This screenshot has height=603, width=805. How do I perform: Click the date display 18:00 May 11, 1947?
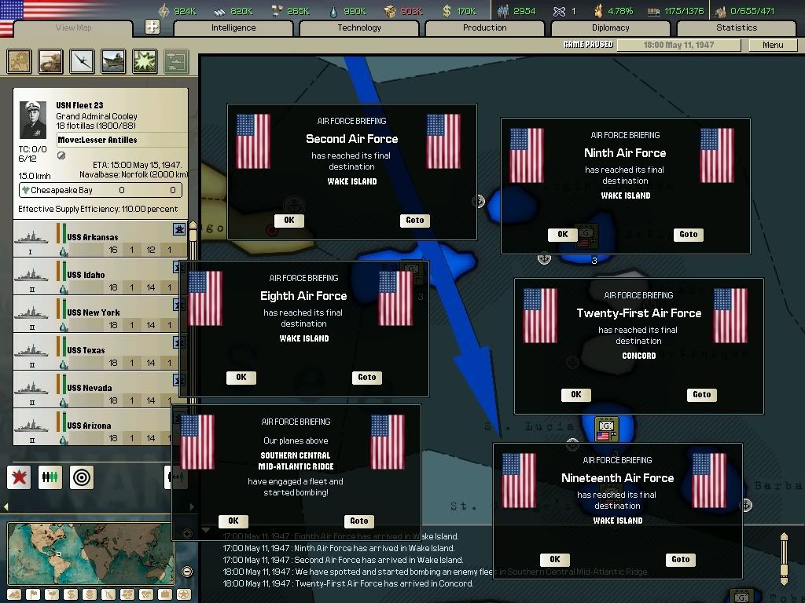pyautogui.click(x=678, y=45)
